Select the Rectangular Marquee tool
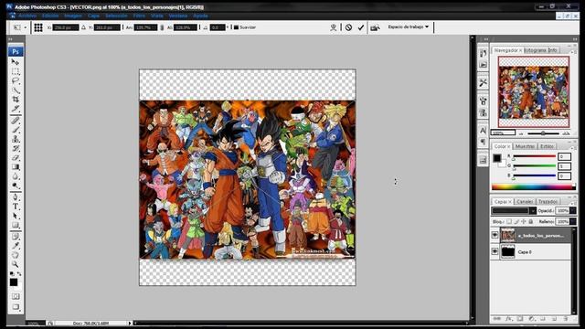Image resolution: width=585 pixels, height=329 pixels. [x=16, y=71]
